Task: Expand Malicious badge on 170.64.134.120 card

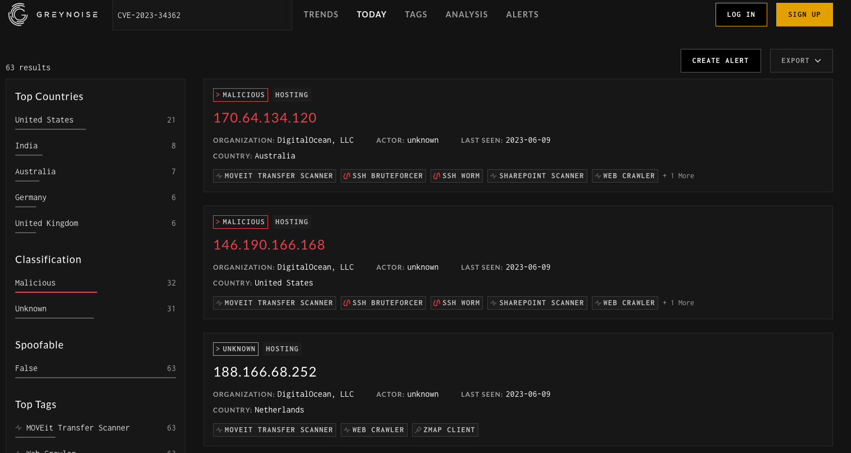Action: pos(241,95)
